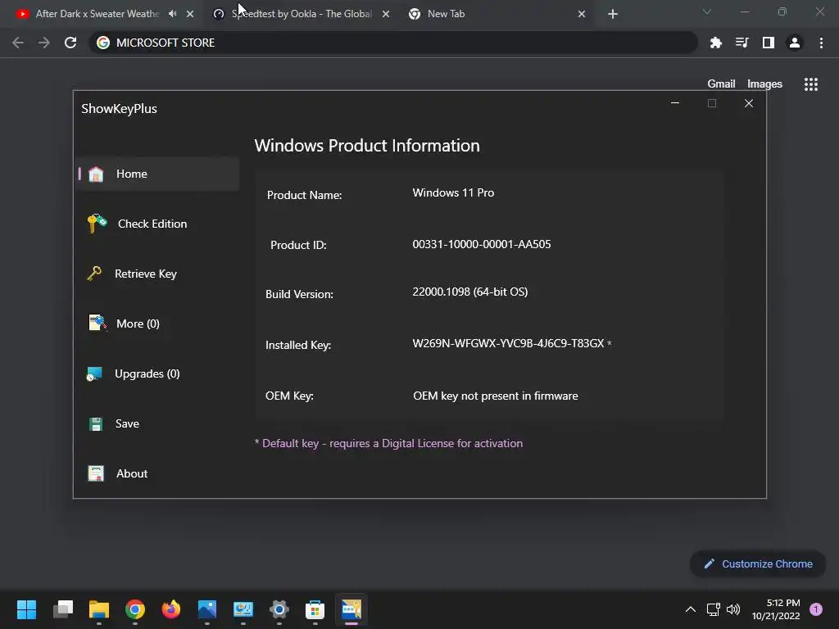Open Retrieve Key in the sidebar

146,274
